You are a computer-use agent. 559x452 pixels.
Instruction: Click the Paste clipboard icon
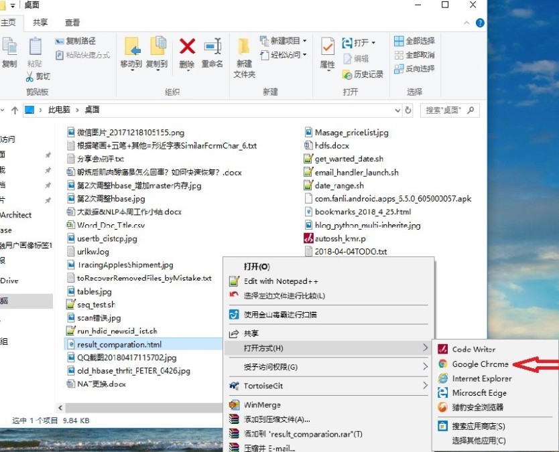(35, 46)
